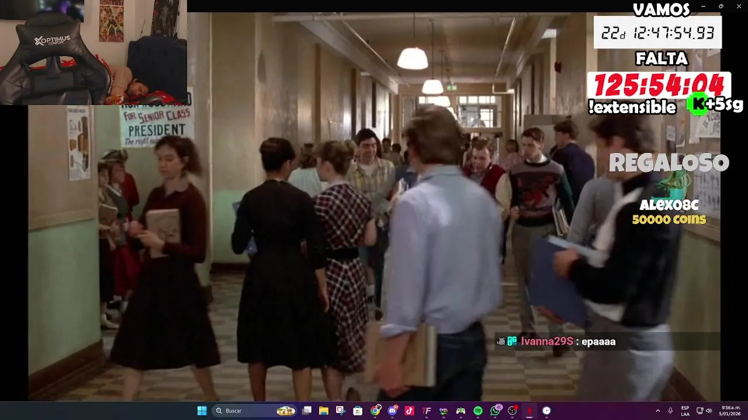Viewport: 748px width, 420px height.
Task: Show hidden system tray icons
Action: 657,411
